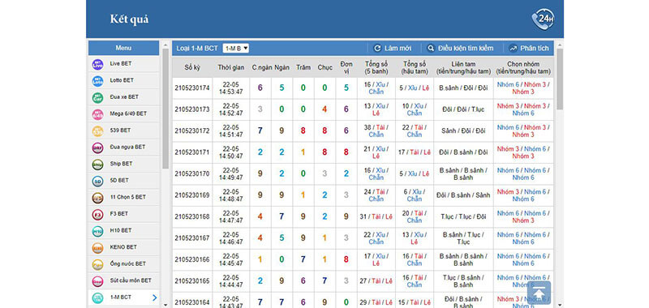Click draw number 2105230169
Viewport: 649px width, 308px height.
click(192, 195)
